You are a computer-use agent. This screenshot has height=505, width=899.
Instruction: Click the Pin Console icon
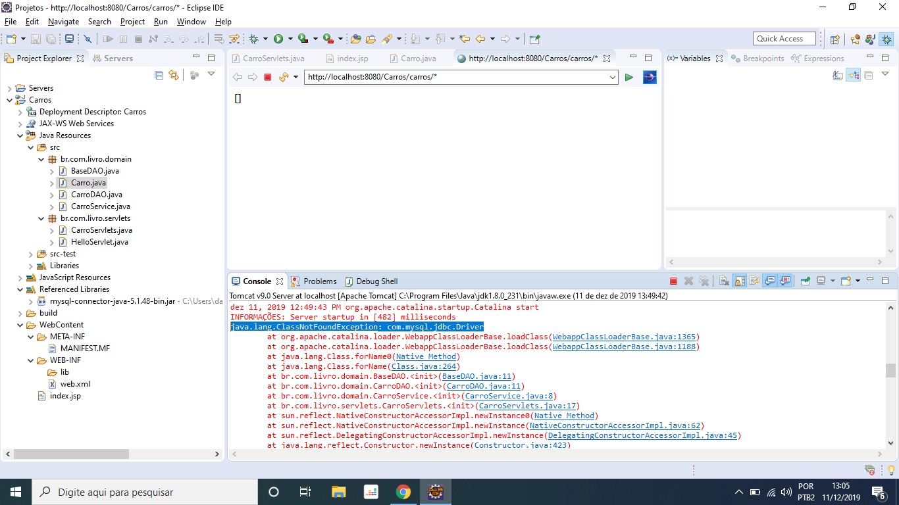805,281
